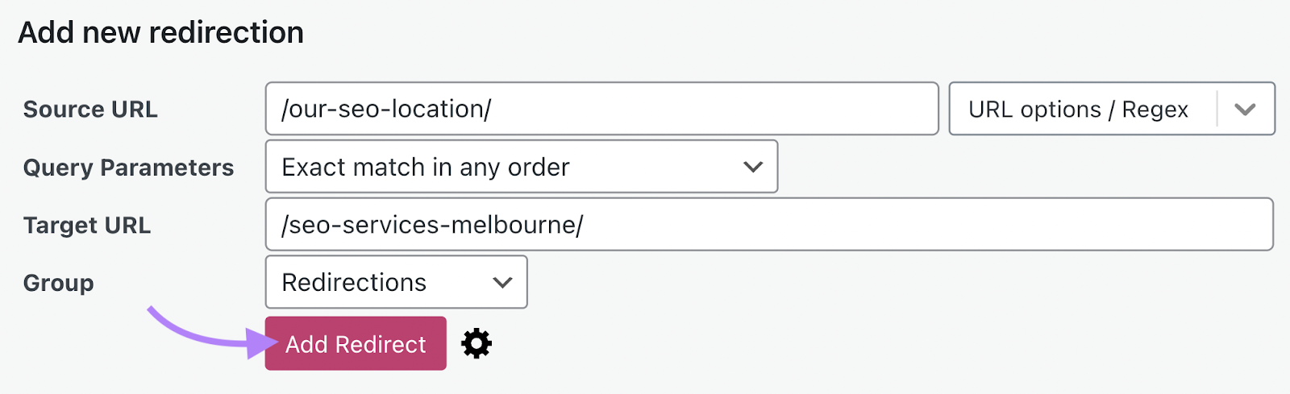This screenshot has width=1290, height=394.
Task: Select the Redirections value in Group box
Action: (354, 282)
